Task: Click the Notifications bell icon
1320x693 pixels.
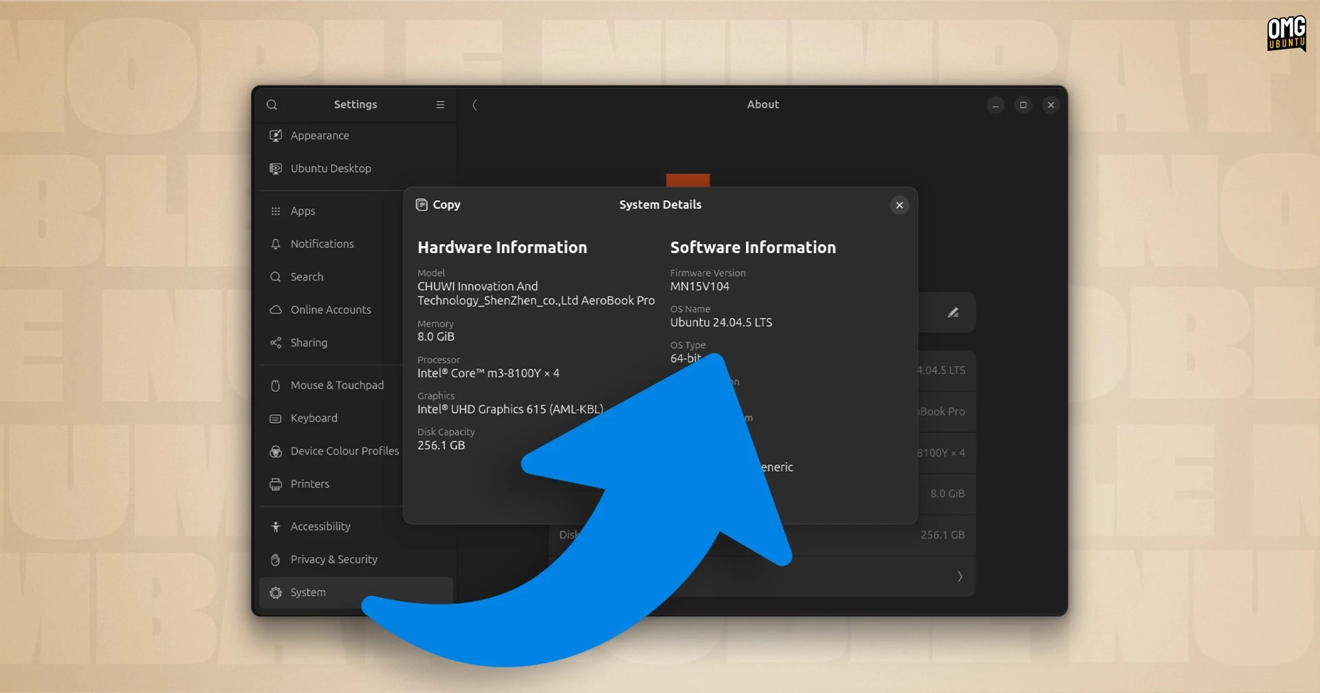Action: pos(276,244)
